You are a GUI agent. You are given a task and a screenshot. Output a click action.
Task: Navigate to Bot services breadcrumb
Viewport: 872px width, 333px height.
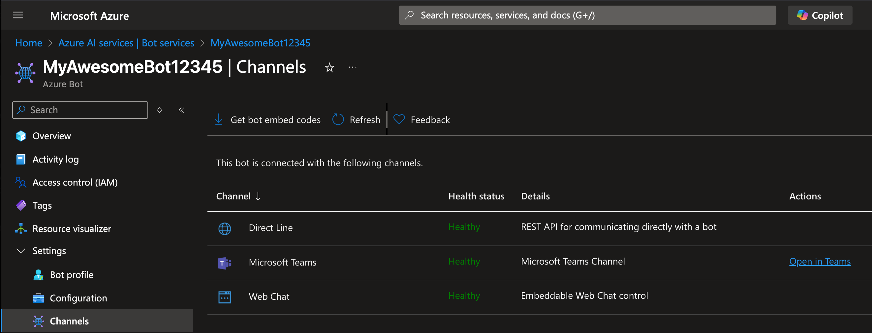126,43
